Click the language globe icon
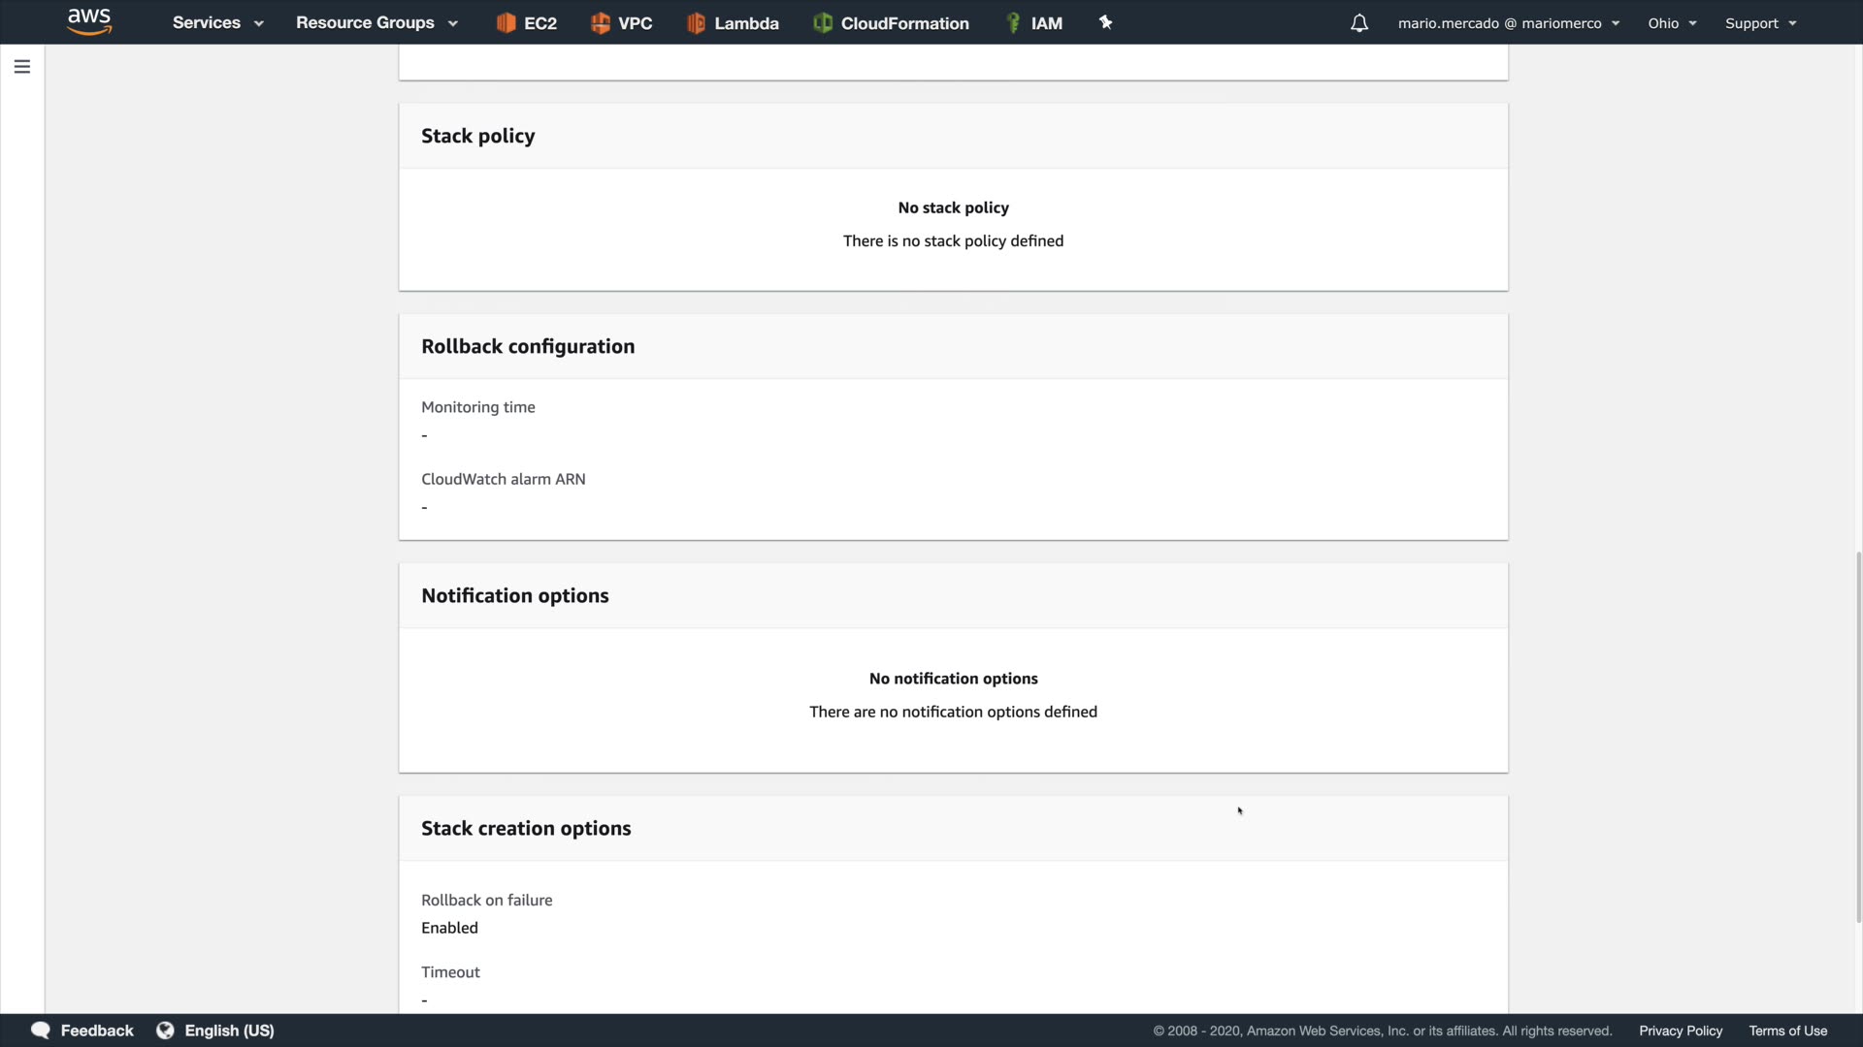This screenshot has height=1047, width=1863. click(165, 1031)
